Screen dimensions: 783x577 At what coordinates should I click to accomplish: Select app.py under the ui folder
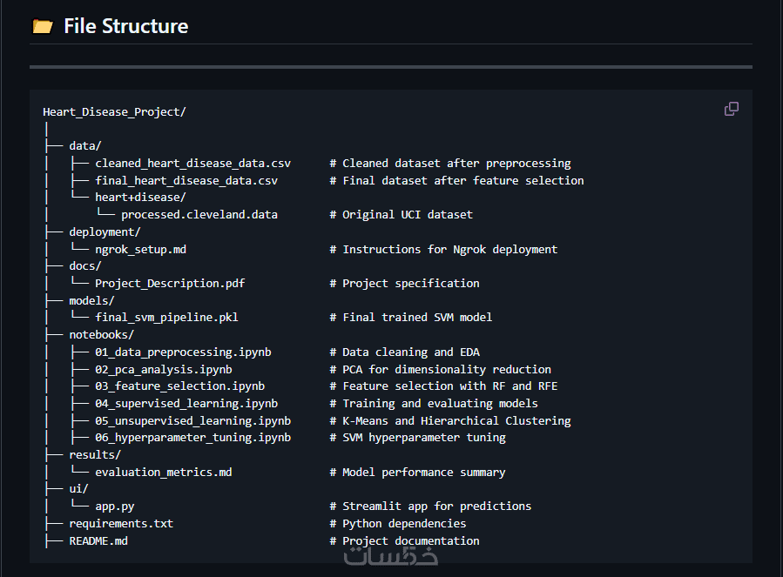114,506
